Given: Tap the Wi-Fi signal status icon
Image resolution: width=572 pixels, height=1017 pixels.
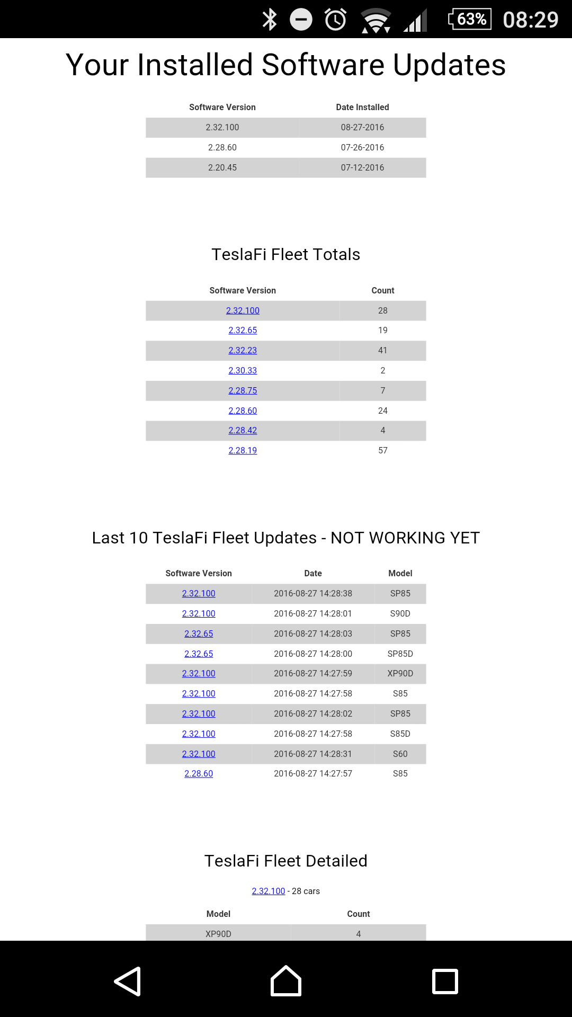Looking at the screenshot, I should pos(376,21).
